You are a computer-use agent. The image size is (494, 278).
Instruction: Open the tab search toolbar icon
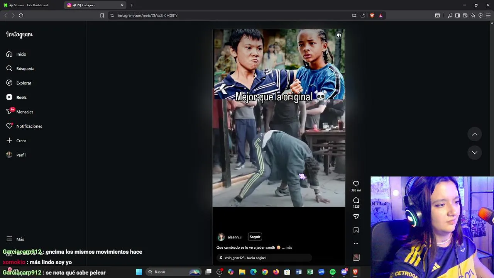coord(437,15)
